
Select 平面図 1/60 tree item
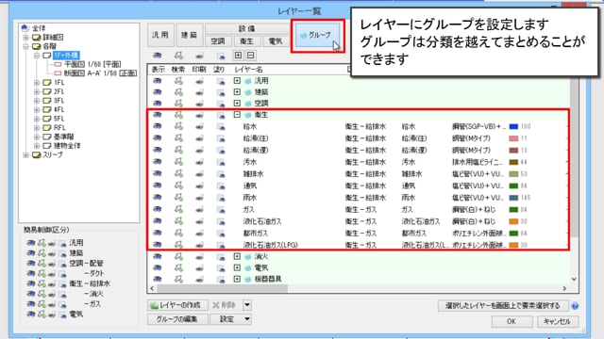(x=92, y=64)
